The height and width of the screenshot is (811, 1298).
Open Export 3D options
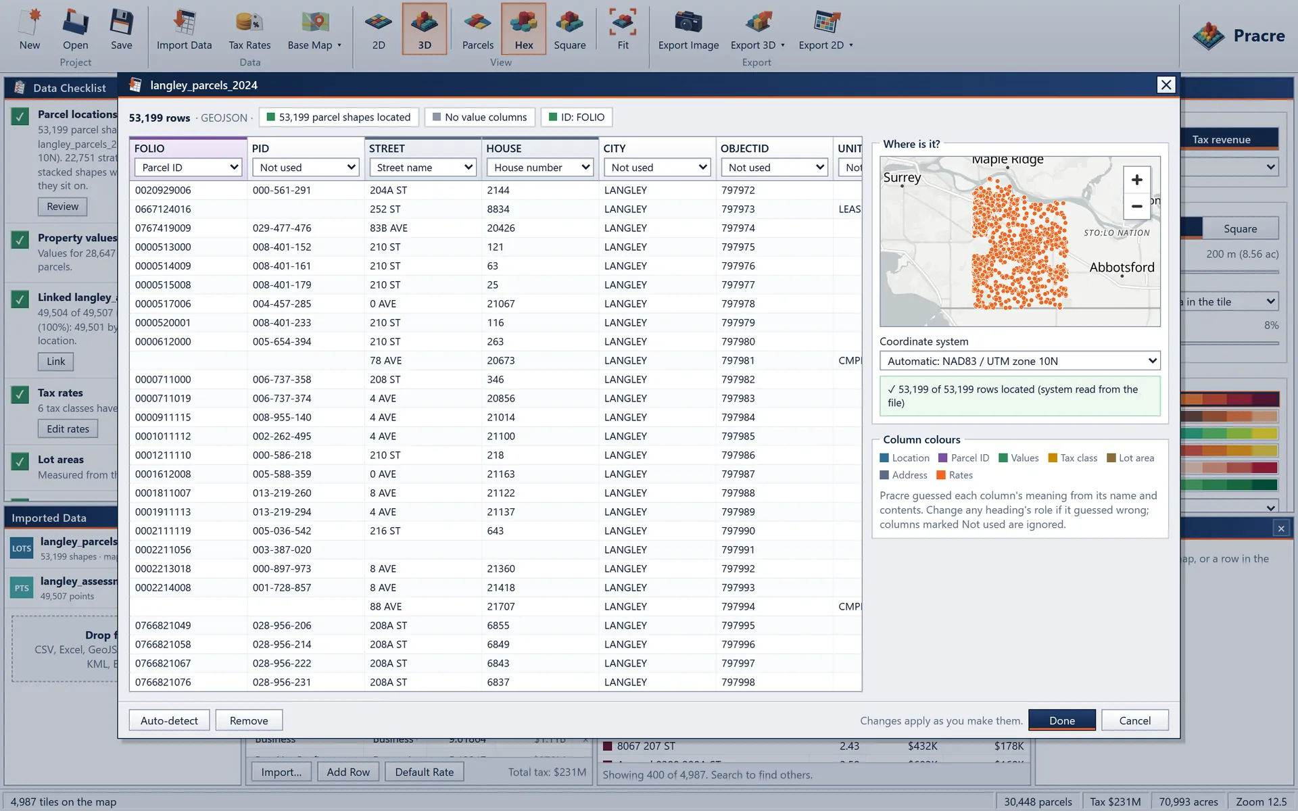point(758,30)
